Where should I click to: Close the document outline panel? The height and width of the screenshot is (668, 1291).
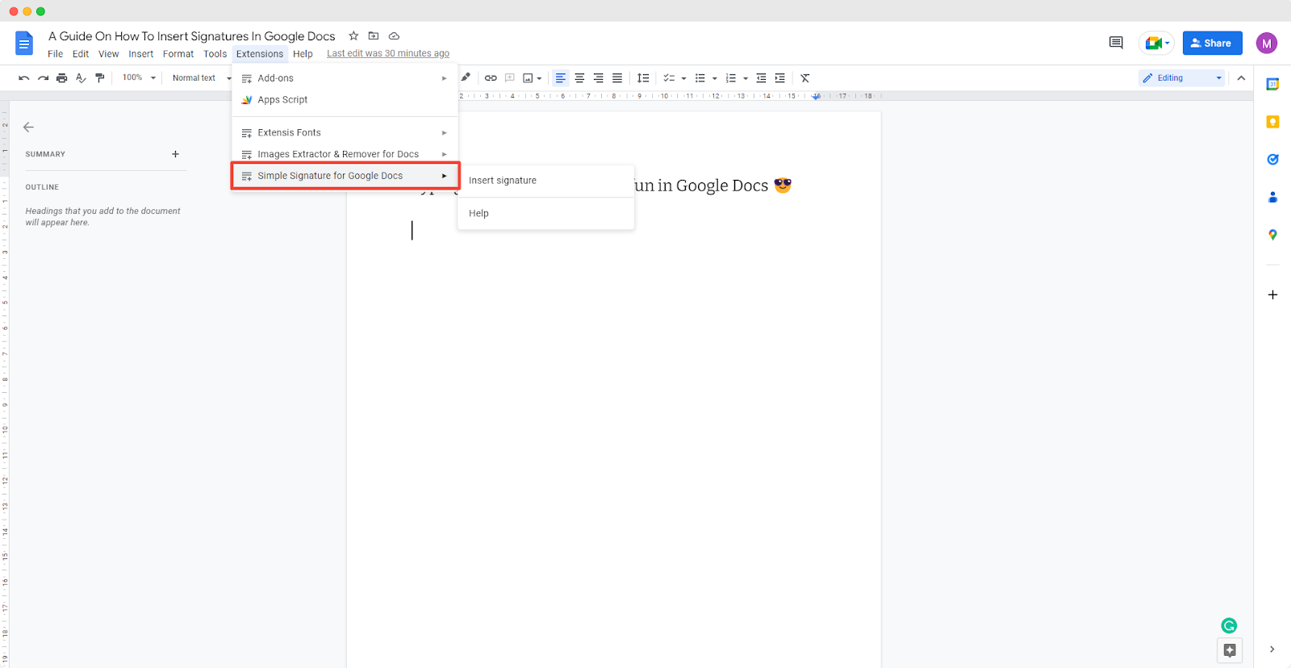click(x=28, y=127)
